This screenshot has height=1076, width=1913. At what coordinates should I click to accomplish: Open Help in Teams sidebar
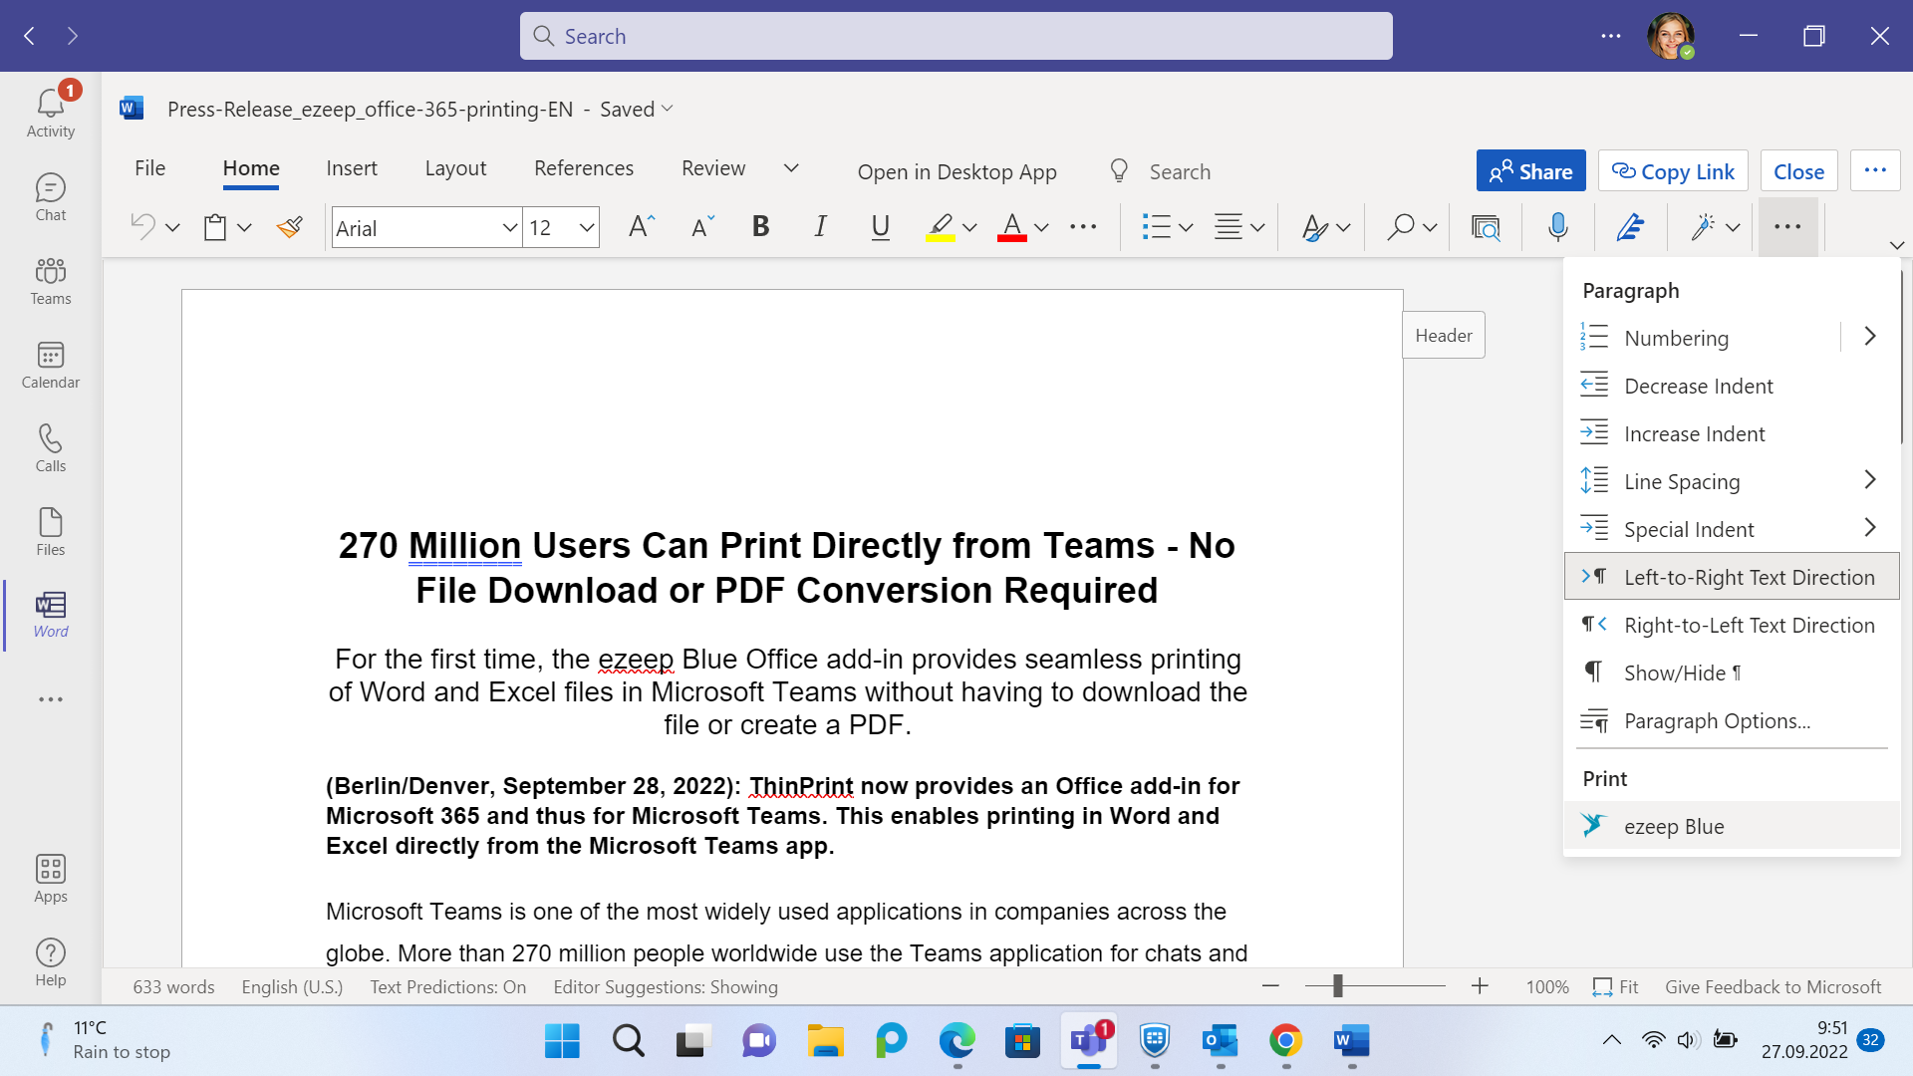[x=51, y=962]
